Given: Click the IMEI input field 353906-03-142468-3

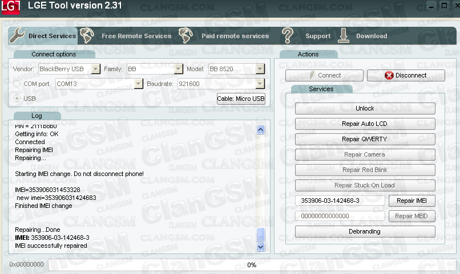Looking at the screenshot, I should [340, 201].
